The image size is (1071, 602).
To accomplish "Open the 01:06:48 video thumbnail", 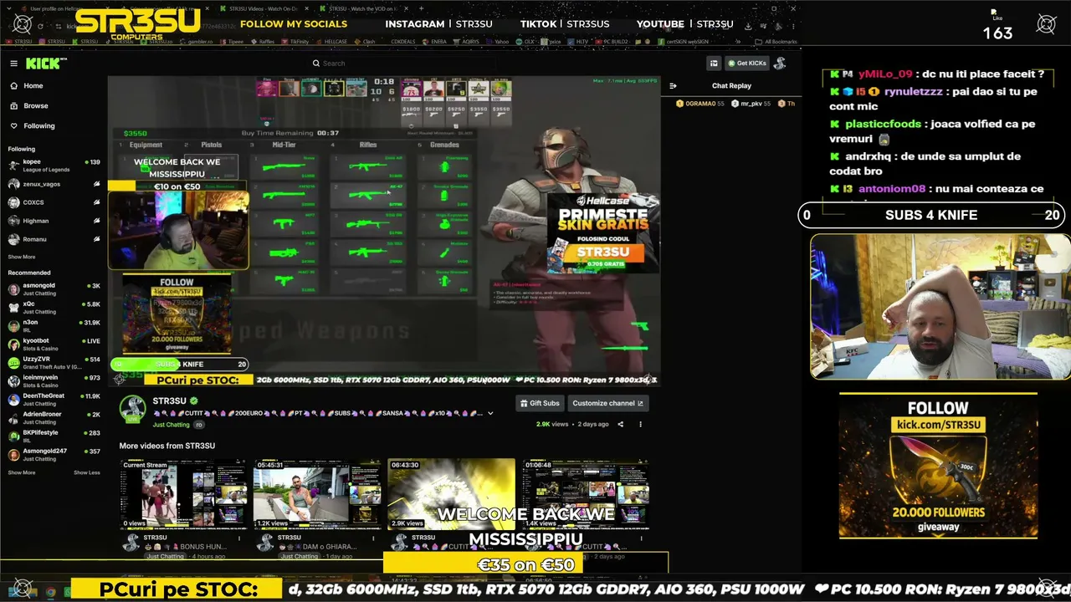I will point(585,494).
